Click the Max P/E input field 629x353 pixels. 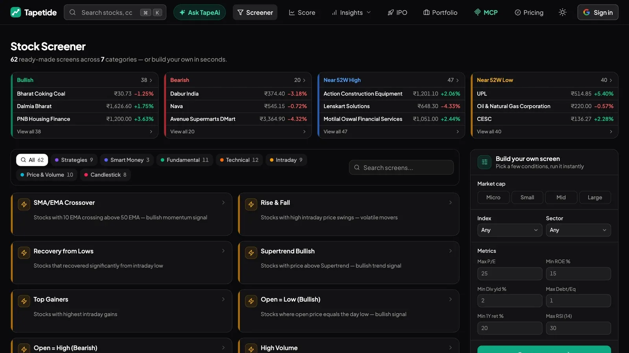509,274
